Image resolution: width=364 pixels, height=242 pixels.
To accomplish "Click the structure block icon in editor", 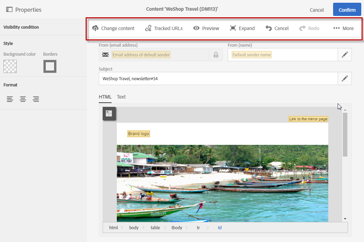I will coord(109,113).
